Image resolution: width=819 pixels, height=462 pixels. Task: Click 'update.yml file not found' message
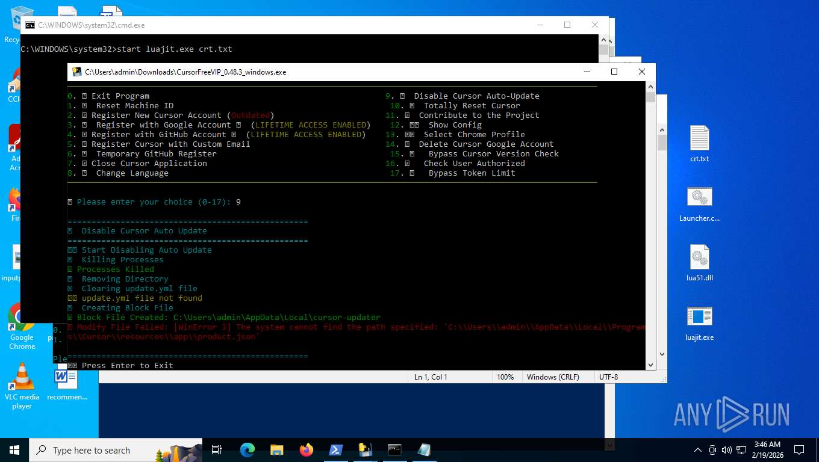coord(142,298)
